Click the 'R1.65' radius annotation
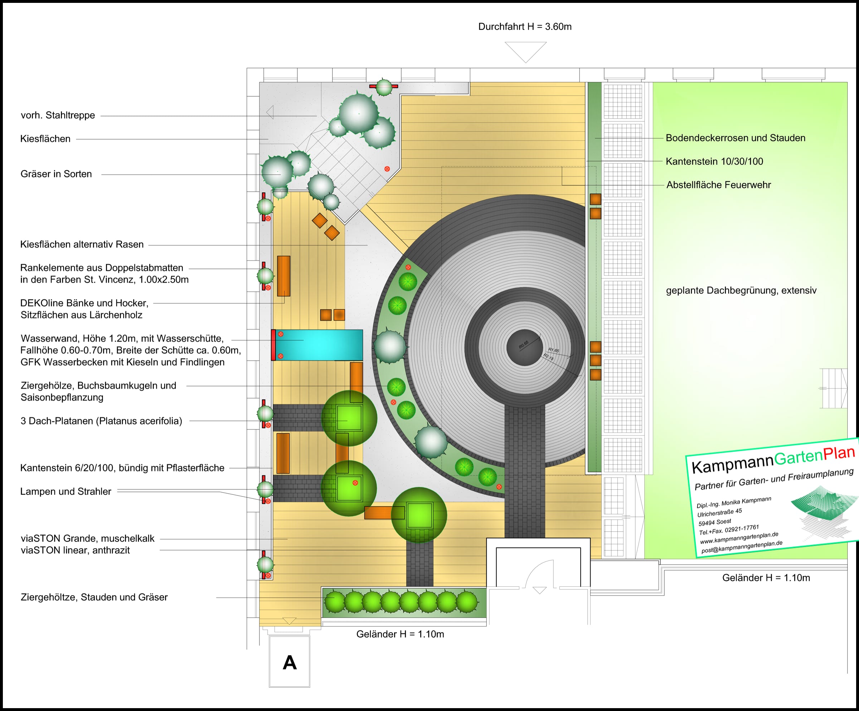The height and width of the screenshot is (711, 859). click(x=554, y=350)
